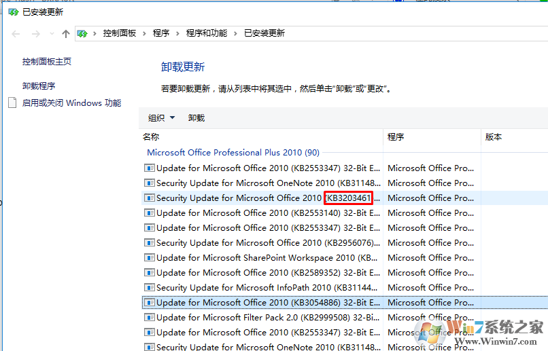
Task: Click the icon of the KB2956076 security update
Action: 149,243
